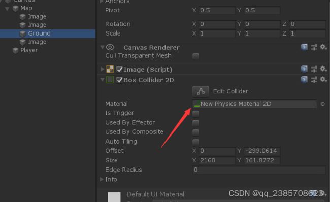Enable the Used By Composite checkbox
The image size is (330, 202).
point(196,132)
